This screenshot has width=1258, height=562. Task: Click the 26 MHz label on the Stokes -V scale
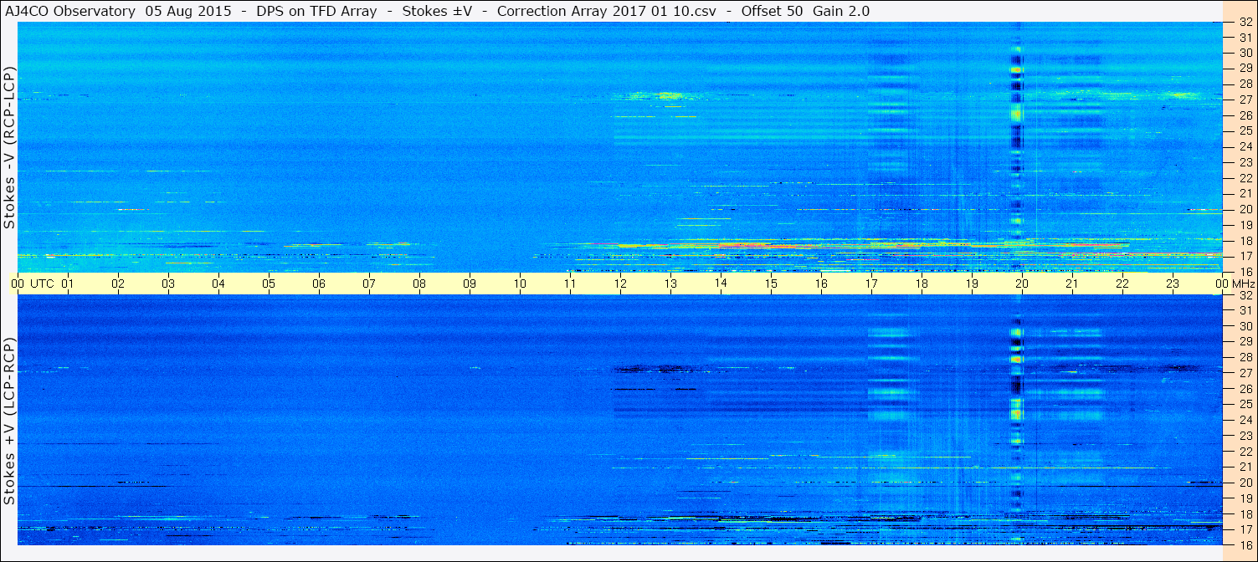coord(1245,115)
